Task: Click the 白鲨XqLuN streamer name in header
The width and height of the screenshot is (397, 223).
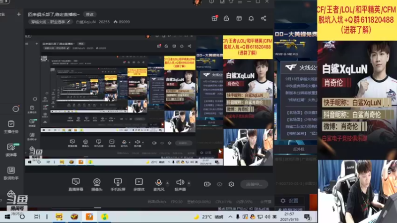Action: pyautogui.click(x=86, y=22)
